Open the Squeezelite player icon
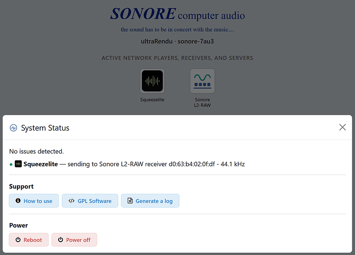This screenshot has height=255, width=355. coord(152,81)
